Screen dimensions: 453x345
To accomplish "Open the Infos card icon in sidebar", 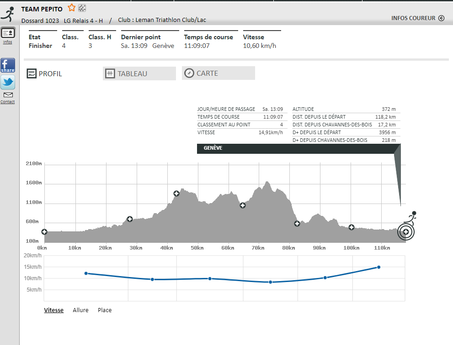I will [8, 33].
